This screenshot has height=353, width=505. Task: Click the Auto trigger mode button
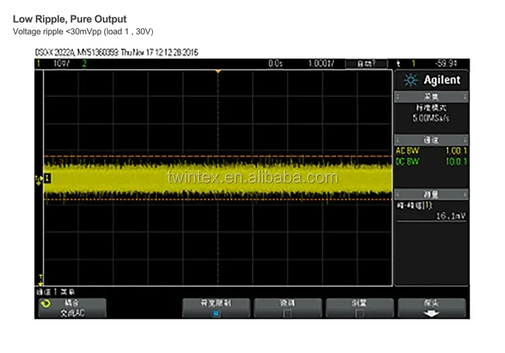coord(366,63)
